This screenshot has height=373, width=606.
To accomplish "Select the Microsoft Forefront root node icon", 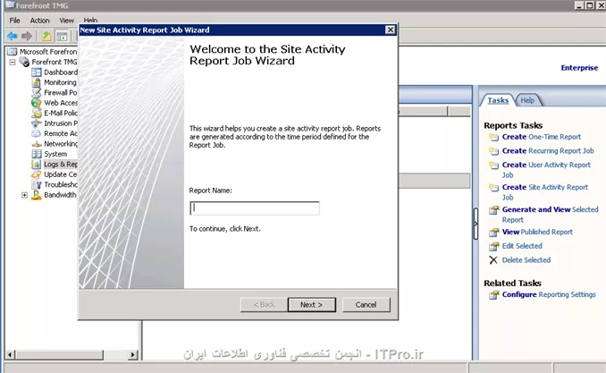I will [x=13, y=52].
